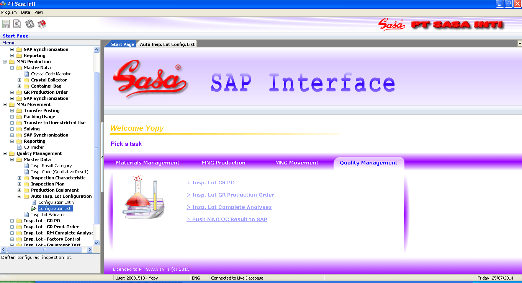This screenshot has height=283, width=522.
Task: Click the red house home icon
Action: click(x=42, y=24)
